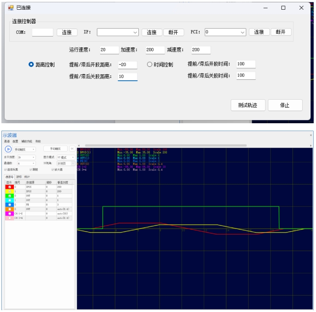
Task: Focus the COM port input field
Action: [42, 32]
